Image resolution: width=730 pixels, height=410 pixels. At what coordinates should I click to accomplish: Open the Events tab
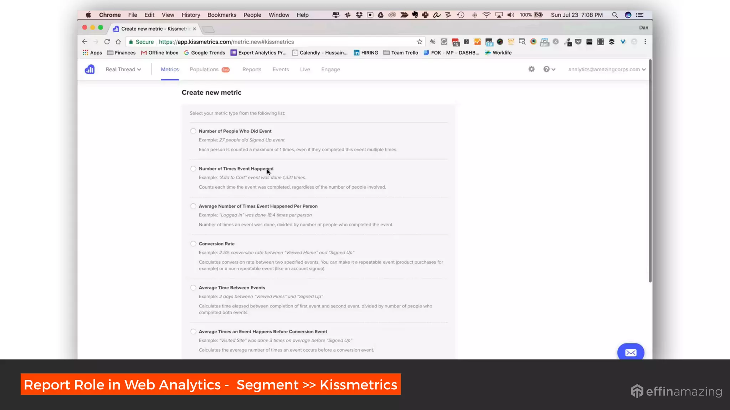pos(281,69)
